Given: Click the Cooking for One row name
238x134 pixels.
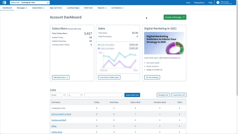Looking at the screenshot, I should click(x=58, y=108).
